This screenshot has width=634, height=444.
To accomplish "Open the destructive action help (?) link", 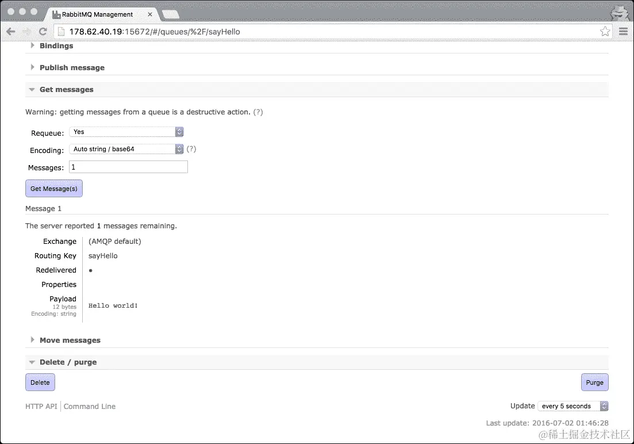I will 258,112.
